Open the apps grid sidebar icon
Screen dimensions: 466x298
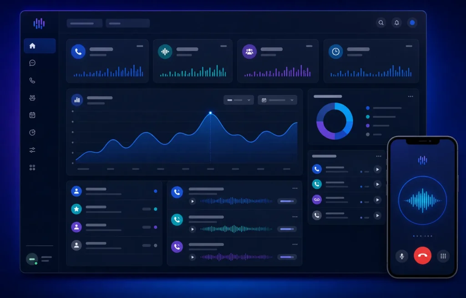point(32,167)
